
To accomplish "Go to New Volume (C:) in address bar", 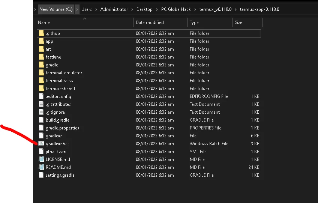I will (x=56, y=9).
